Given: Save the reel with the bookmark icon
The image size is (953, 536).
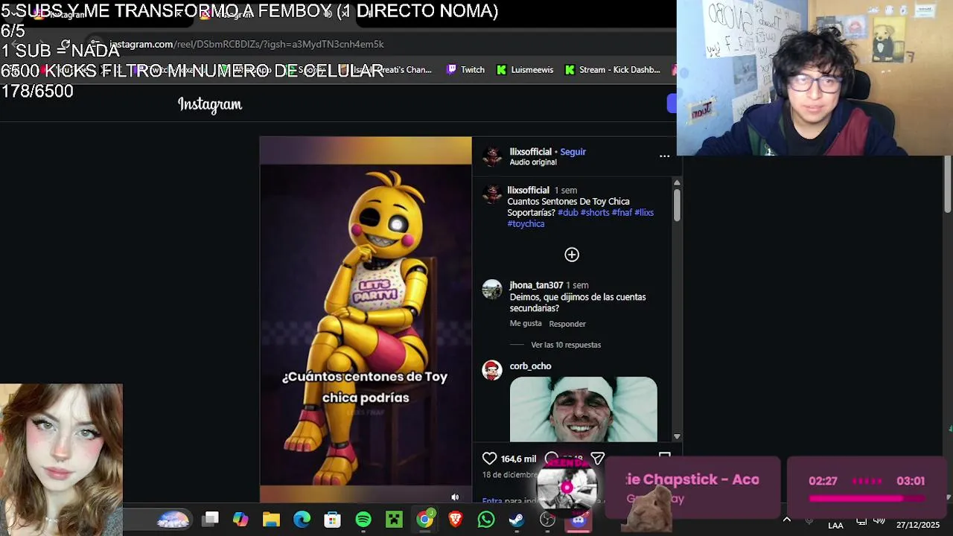Looking at the screenshot, I should [x=664, y=456].
